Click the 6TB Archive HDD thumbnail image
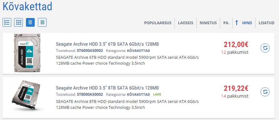The width and height of the screenshot is (279, 120). click(x=27, y=53)
